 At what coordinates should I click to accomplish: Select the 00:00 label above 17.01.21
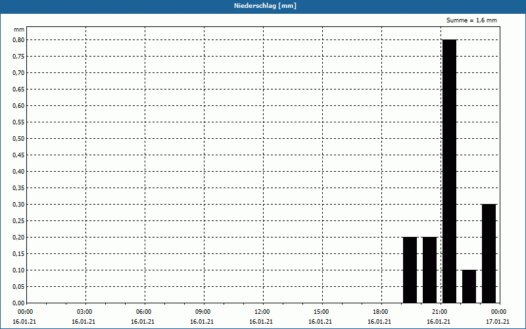click(499, 312)
